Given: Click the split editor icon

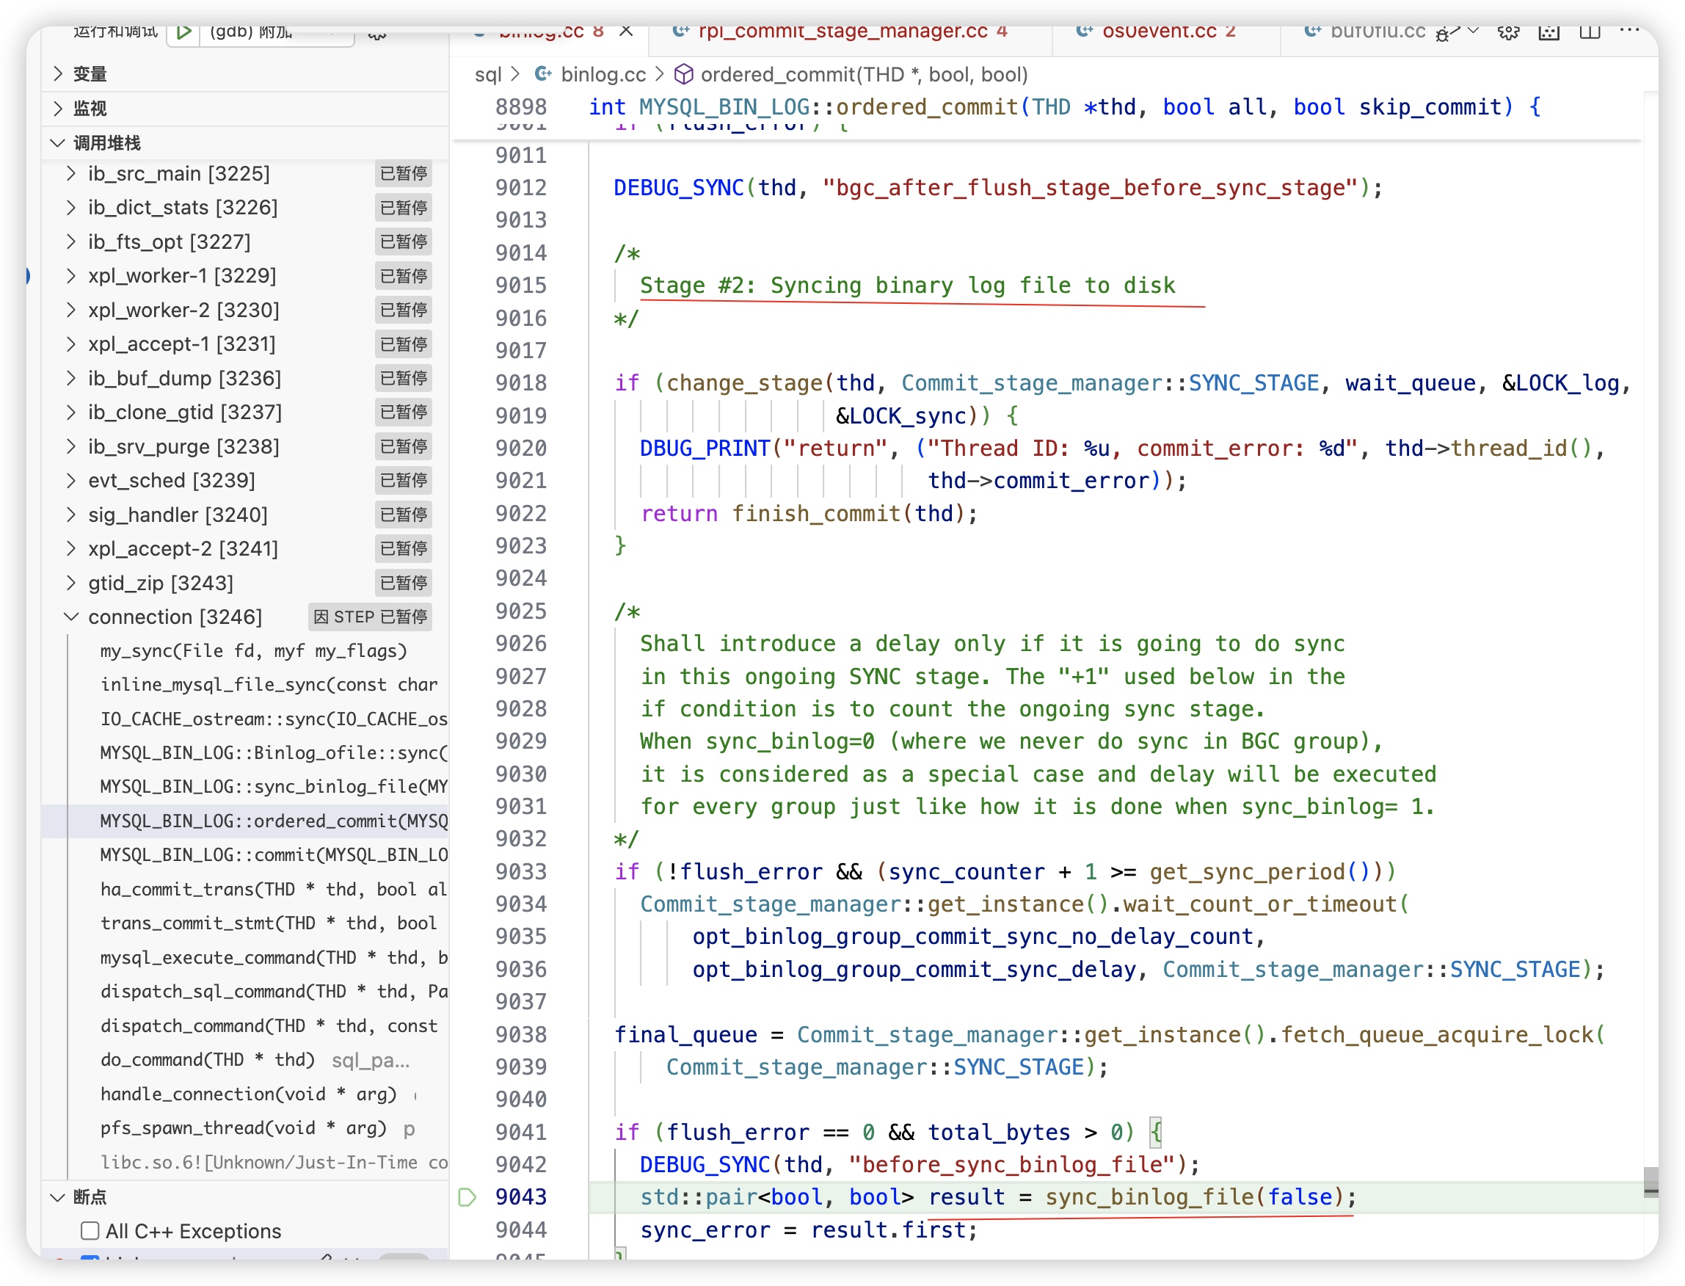Looking at the screenshot, I should [x=1590, y=32].
